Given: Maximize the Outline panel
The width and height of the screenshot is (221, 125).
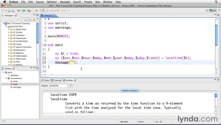Looking at the screenshot, I should pos(37,68).
